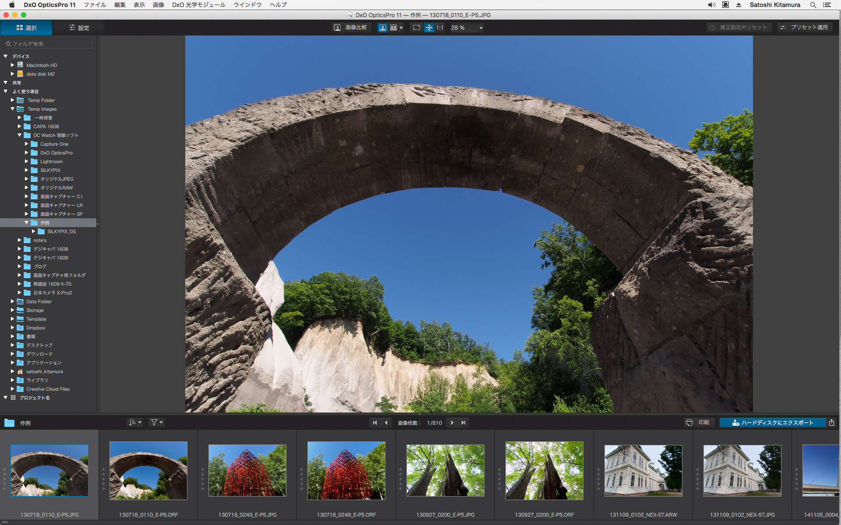841x525 pixels.
Task: Open the sort order dropdown in filmstrip
Action: pyautogui.click(x=135, y=422)
